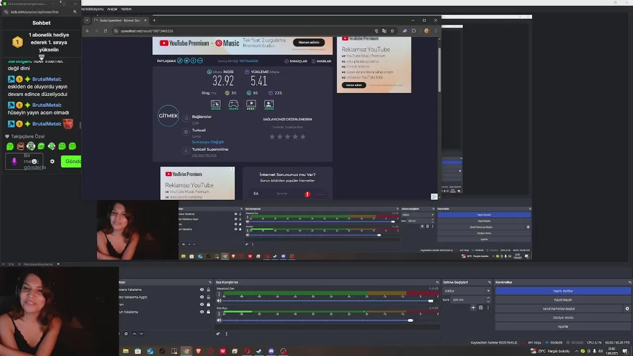Click the web browsing quality icon
The width and height of the screenshot is (633, 356).
point(216,104)
